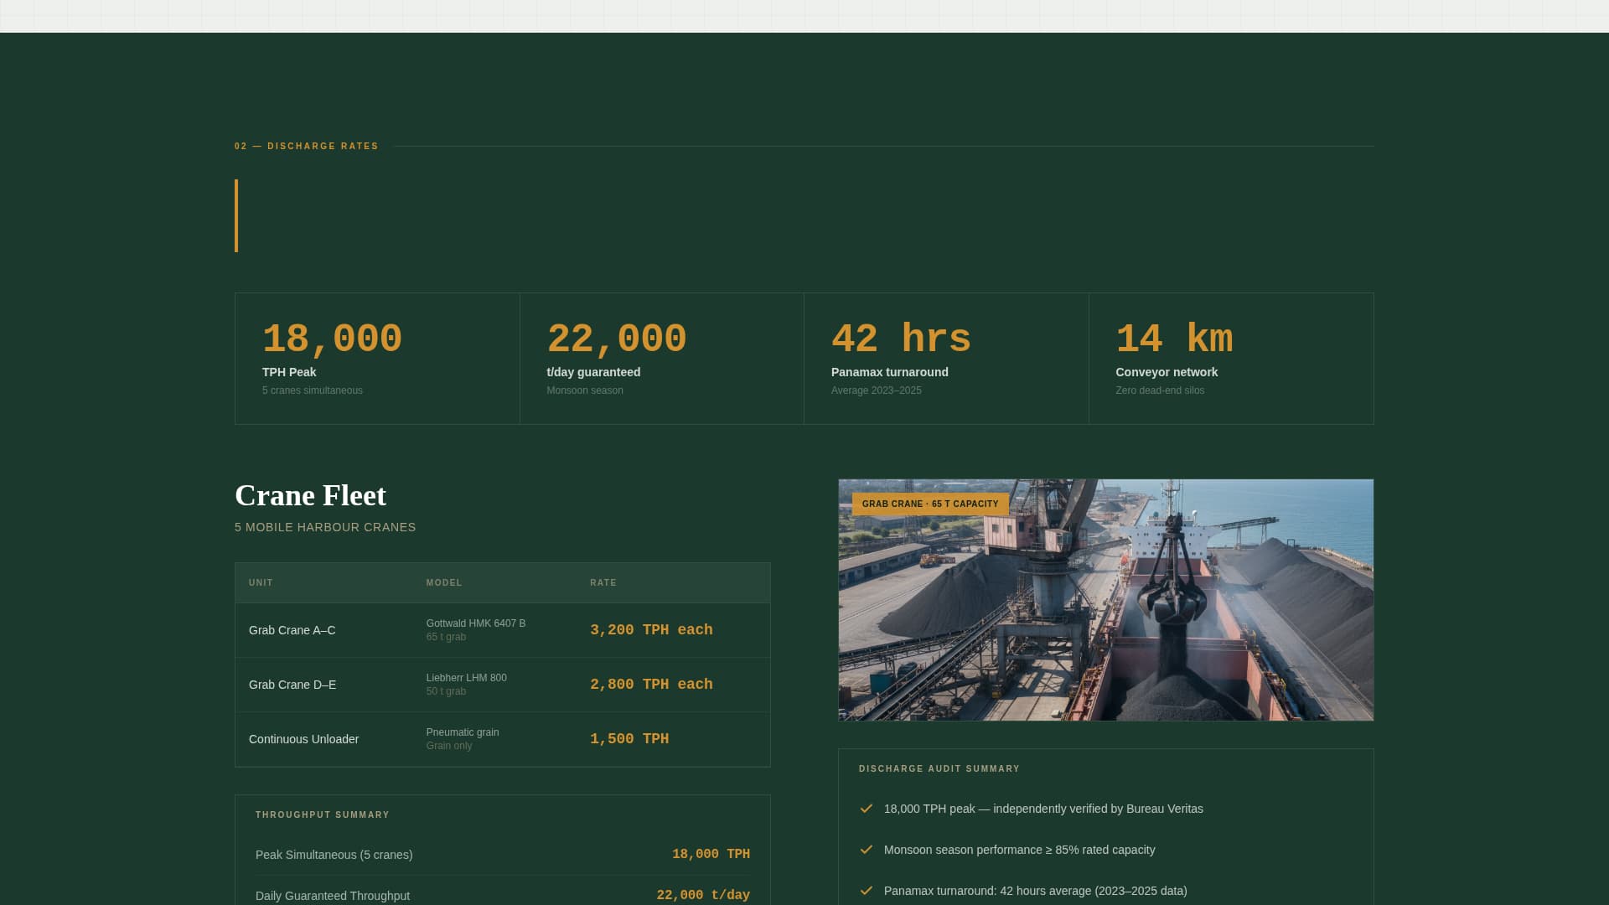Viewport: 1609px width, 905px height.
Task: Click the grab crane photo thumbnail
Action: pos(1105,600)
